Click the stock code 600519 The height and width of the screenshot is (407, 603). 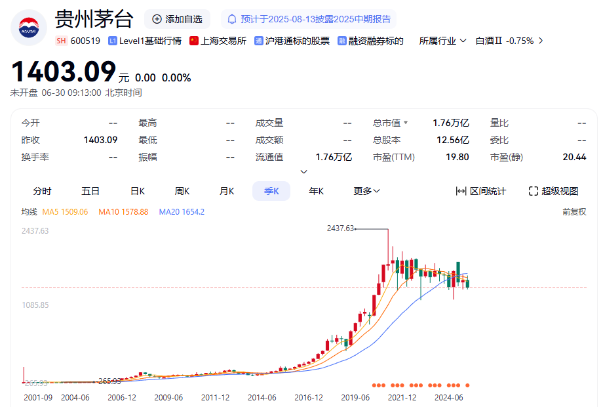[x=85, y=41]
